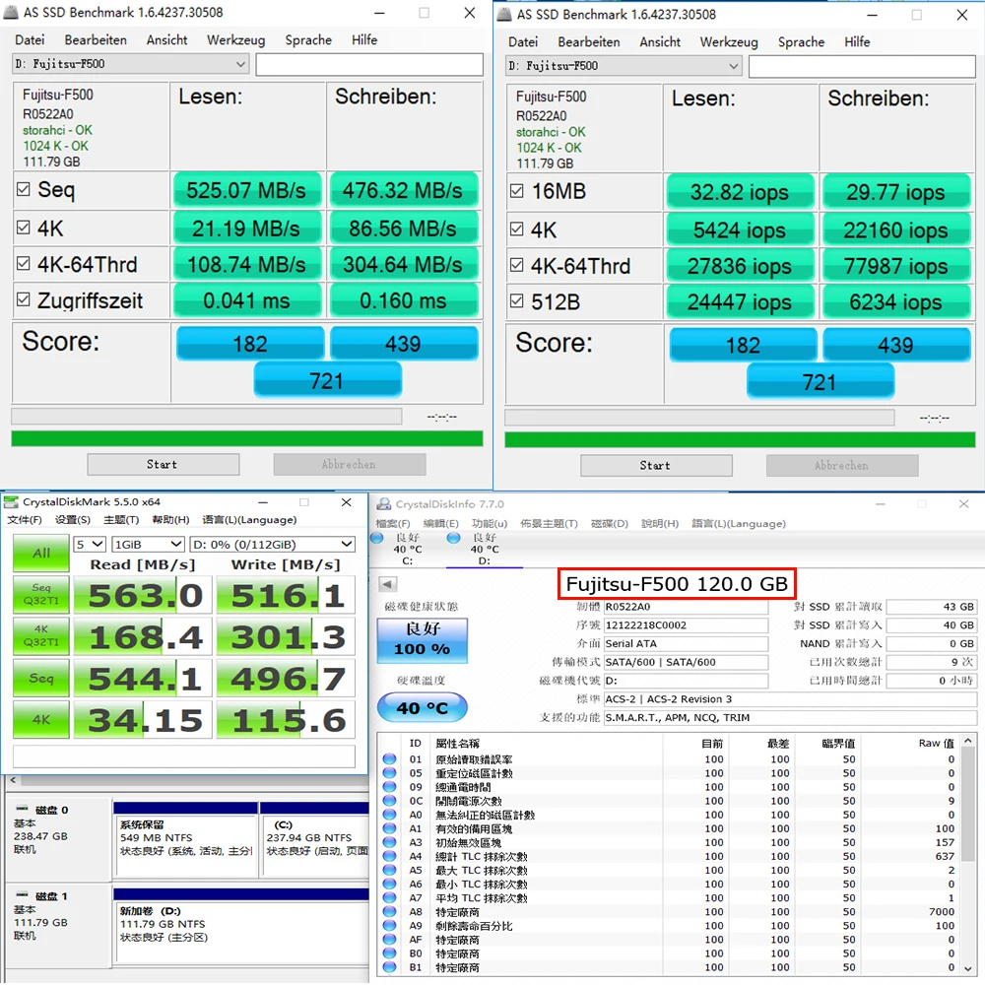The width and height of the screenshot is (985, 985).
Task: Click green progress bar in left AS SSD window
Action: coord(247,438)
